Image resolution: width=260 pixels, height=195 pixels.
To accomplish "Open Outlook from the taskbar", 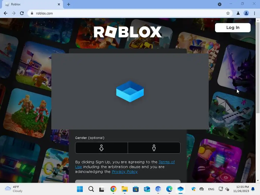I will point(147,189).
